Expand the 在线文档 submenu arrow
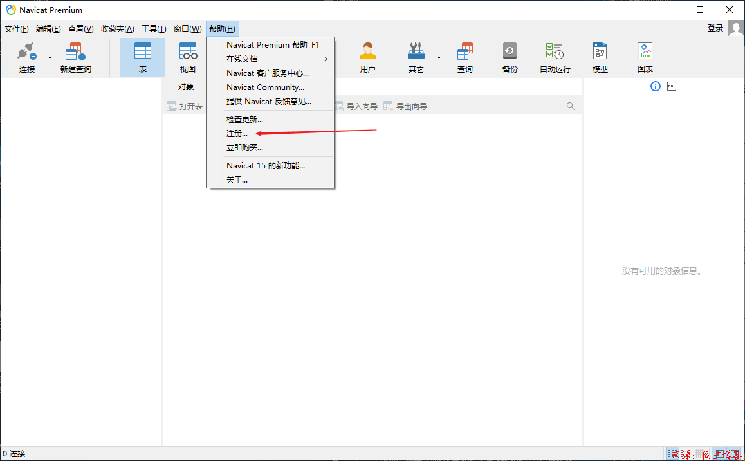Viewport: 745px width, 461px height. point(326,59)
